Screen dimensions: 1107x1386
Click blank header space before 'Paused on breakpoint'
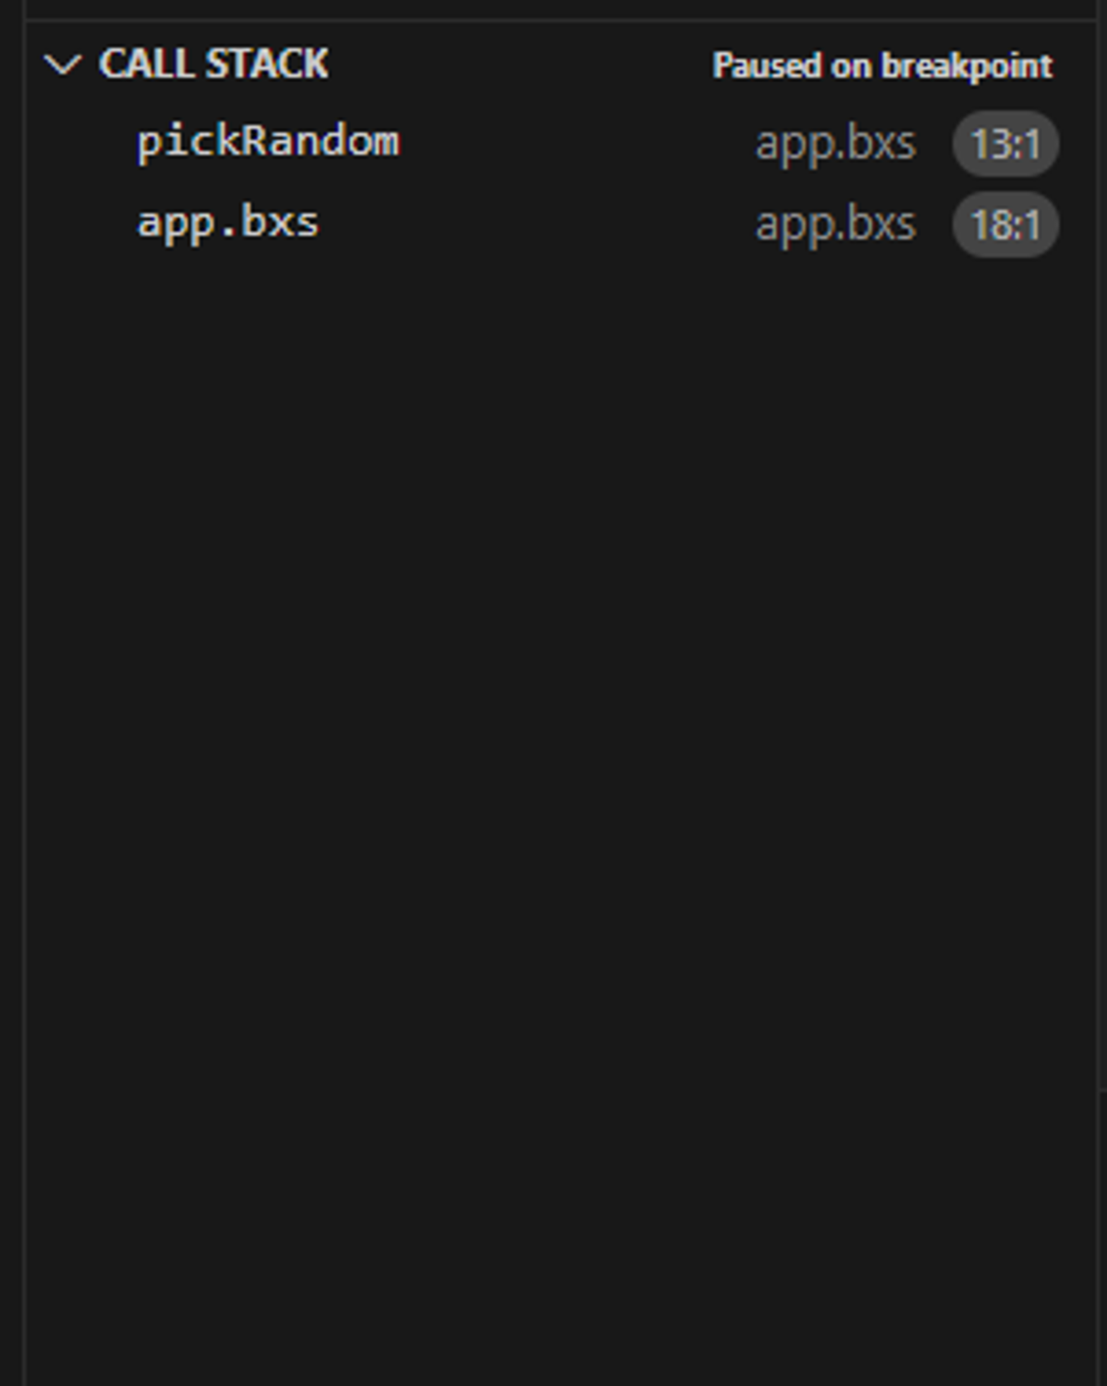point(515,64)
